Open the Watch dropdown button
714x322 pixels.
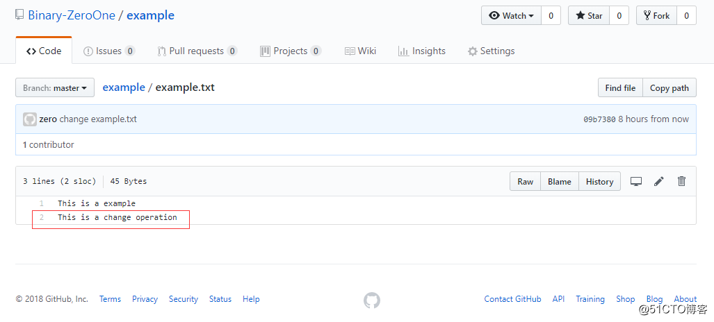[x=511, y=15]
